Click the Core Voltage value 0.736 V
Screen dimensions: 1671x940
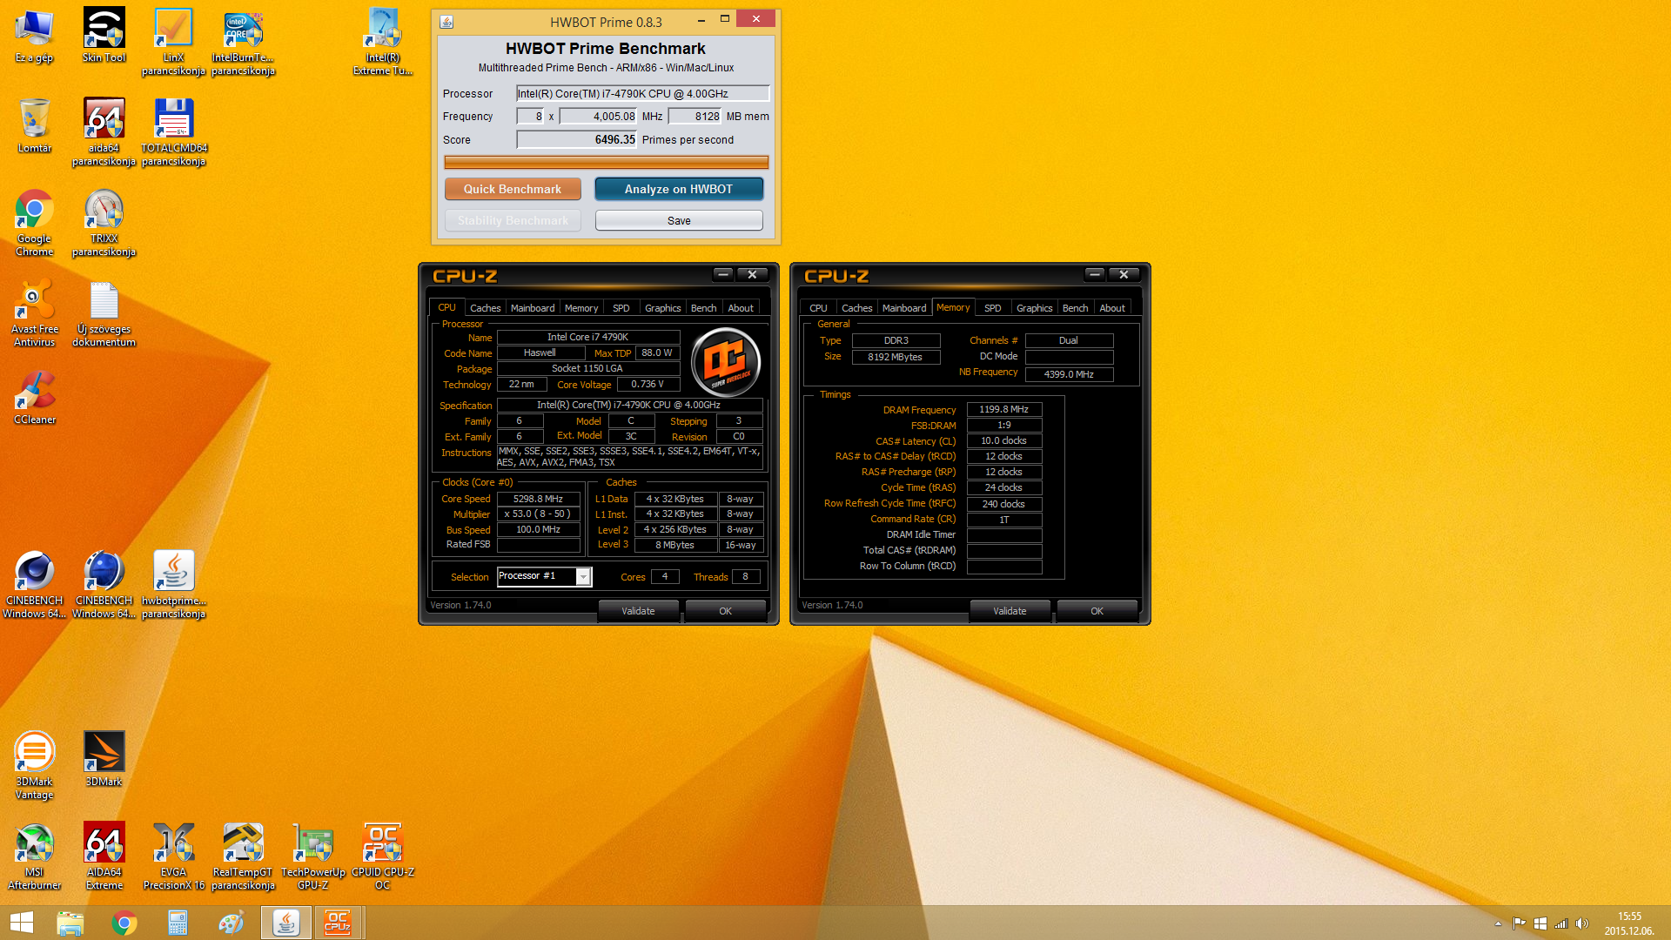[x=648, y=384]
